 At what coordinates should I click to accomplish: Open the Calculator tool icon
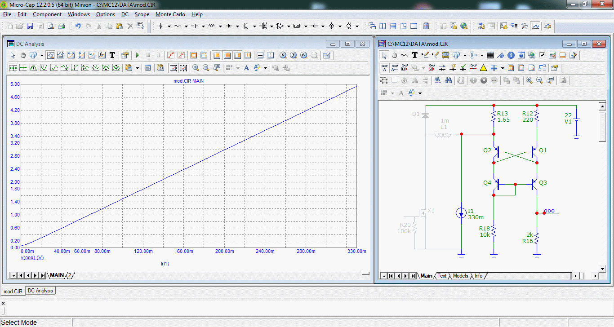coord(426,26)
